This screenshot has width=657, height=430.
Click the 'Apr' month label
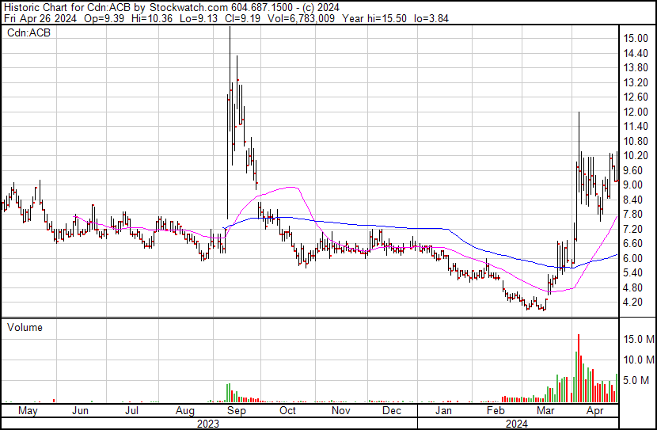[x=595, y=411]
